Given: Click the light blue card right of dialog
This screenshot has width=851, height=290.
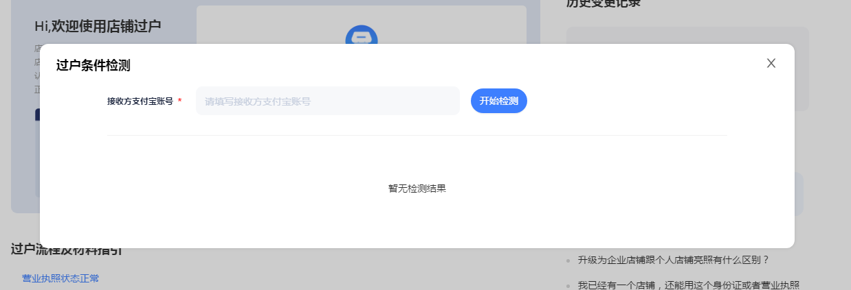Looking at the screenshot, I should tap(799, 194).
